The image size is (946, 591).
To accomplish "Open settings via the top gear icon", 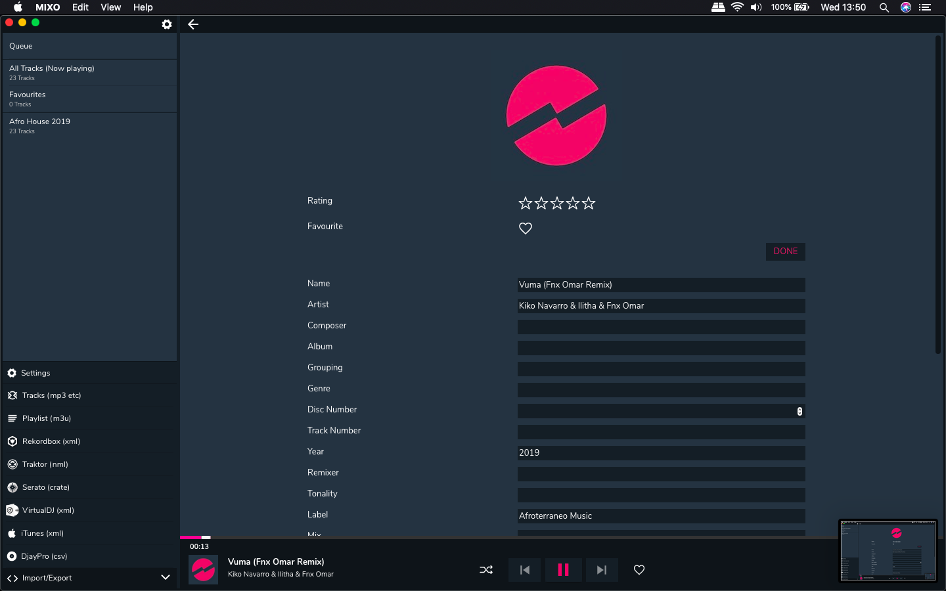I will tap(167, 24).
